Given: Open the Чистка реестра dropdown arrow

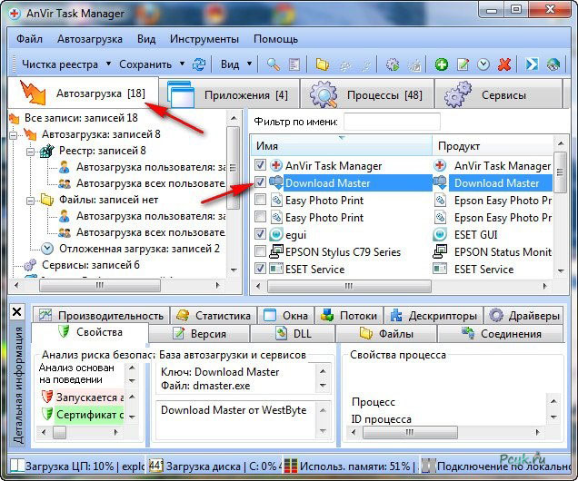Looking at the screenshot, I should click(x=108, y=64).
